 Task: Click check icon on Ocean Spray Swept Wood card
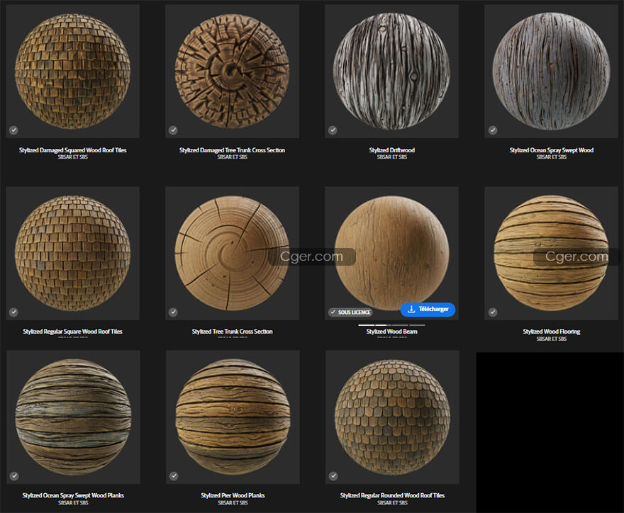point(493,130)
